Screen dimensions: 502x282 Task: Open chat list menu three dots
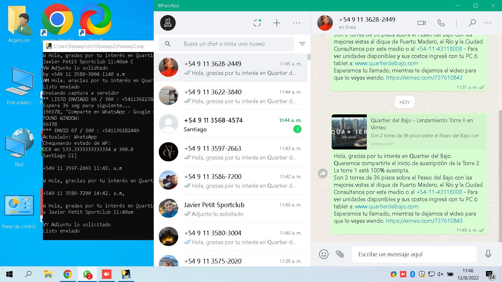pyautogui.click(x=296, y=23)
